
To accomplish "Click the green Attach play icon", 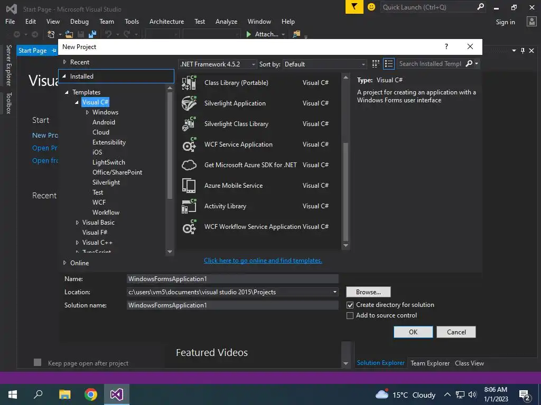I will [248, 34].
